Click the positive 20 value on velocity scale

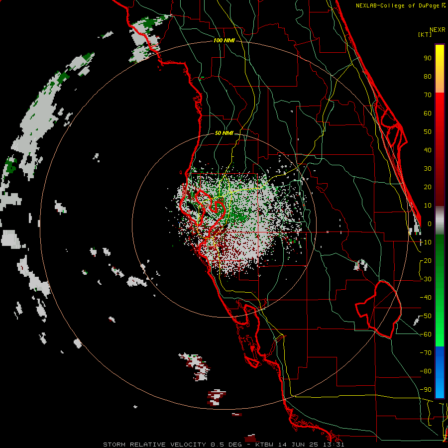point(428,187)
